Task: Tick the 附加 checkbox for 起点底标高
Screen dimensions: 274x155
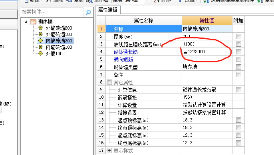Action: coord(238,135)
